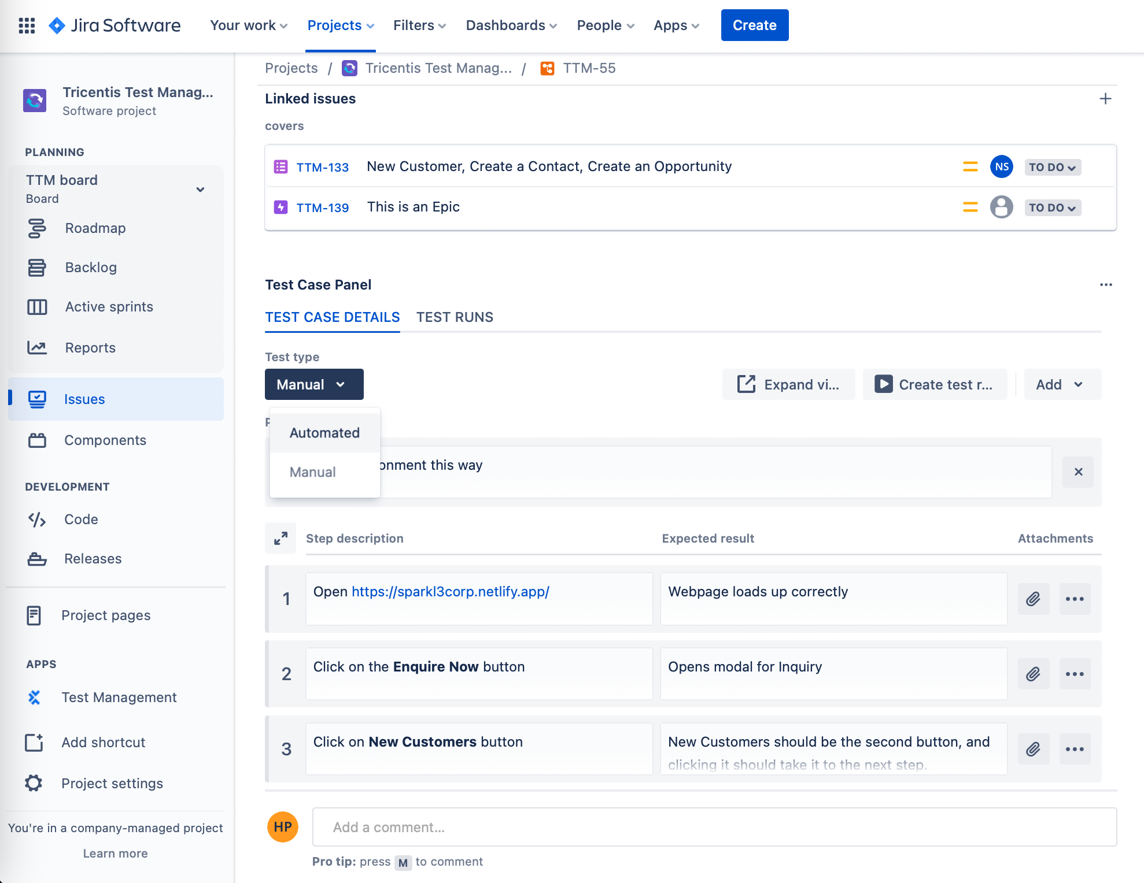The height and width of the screenshot is (883, 1144).
Task: Open linked issue TTM-133
Action: tap(323, 168)
